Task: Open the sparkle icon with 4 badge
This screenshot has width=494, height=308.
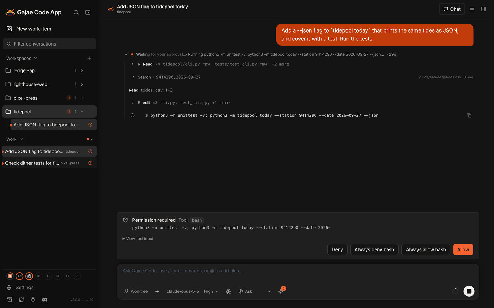Action: click(x=281, y=291)
